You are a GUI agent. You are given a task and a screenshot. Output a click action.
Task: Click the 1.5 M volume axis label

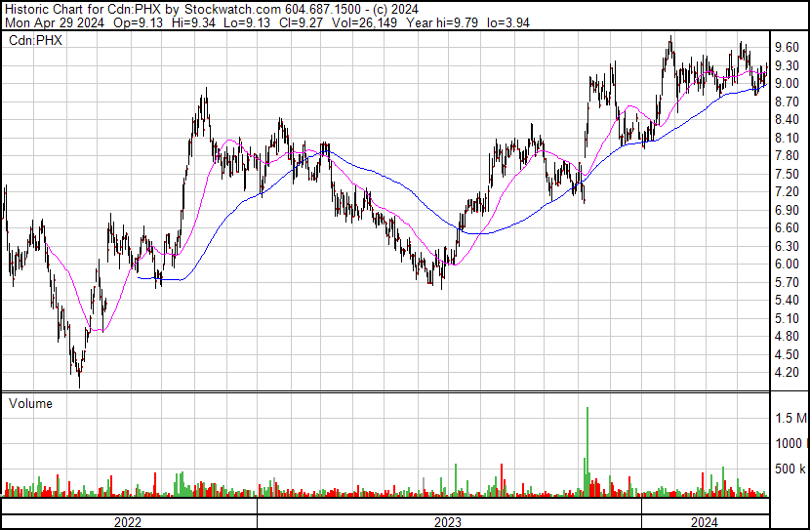coord(790,418)
